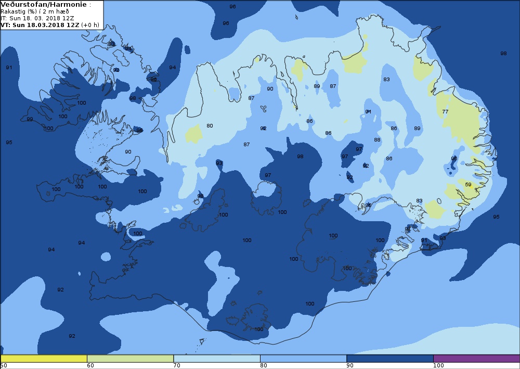Viewport: 520px width, 369px height.
Task: Click the '99' humidity value on the map
Action: tap(30, 119)
